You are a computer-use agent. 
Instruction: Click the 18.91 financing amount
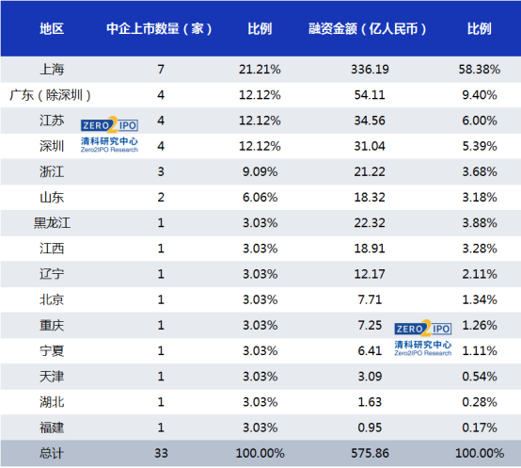(370, 249)
